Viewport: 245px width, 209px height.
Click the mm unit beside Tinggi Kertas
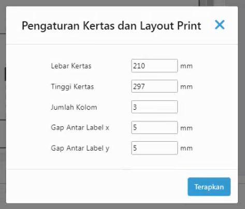(186, 87)
